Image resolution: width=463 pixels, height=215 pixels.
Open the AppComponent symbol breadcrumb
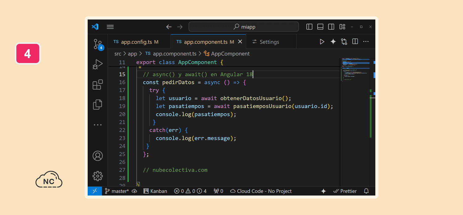pos(227,54)
